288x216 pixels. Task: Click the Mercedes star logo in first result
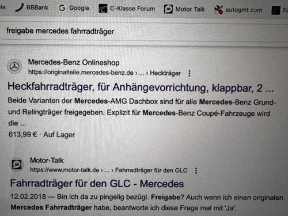tap(14, 67)
